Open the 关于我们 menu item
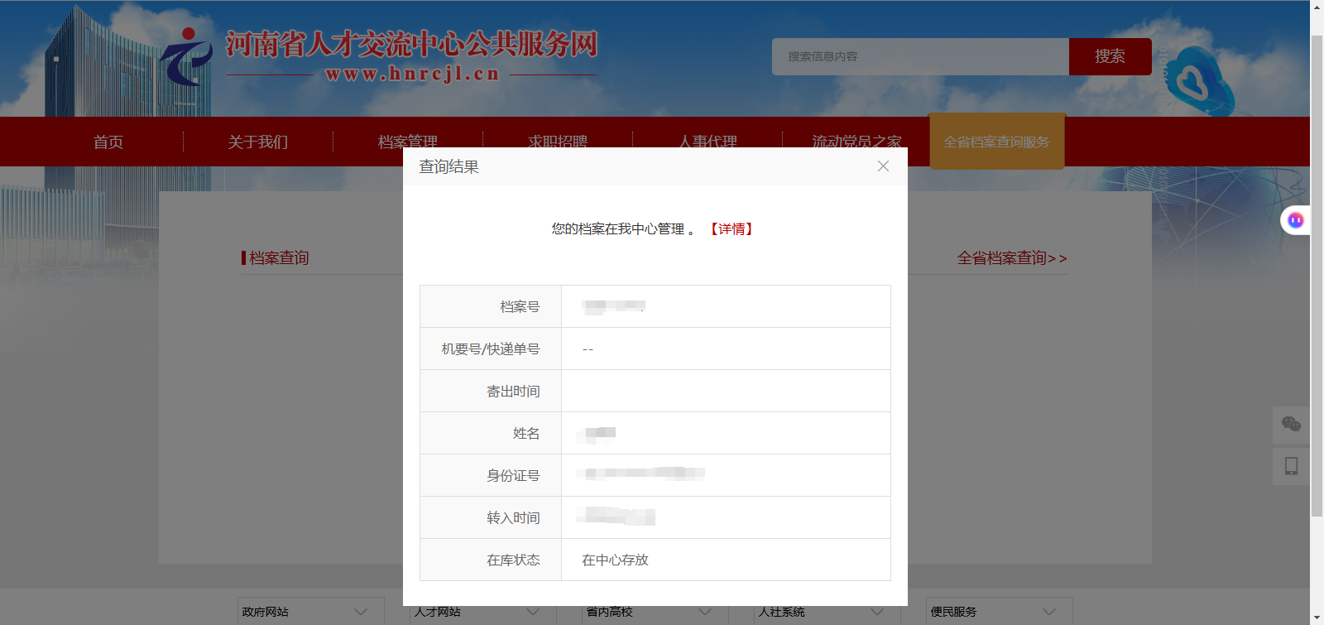The height and width of the screenshot is (625, 1324). [258, 142]
